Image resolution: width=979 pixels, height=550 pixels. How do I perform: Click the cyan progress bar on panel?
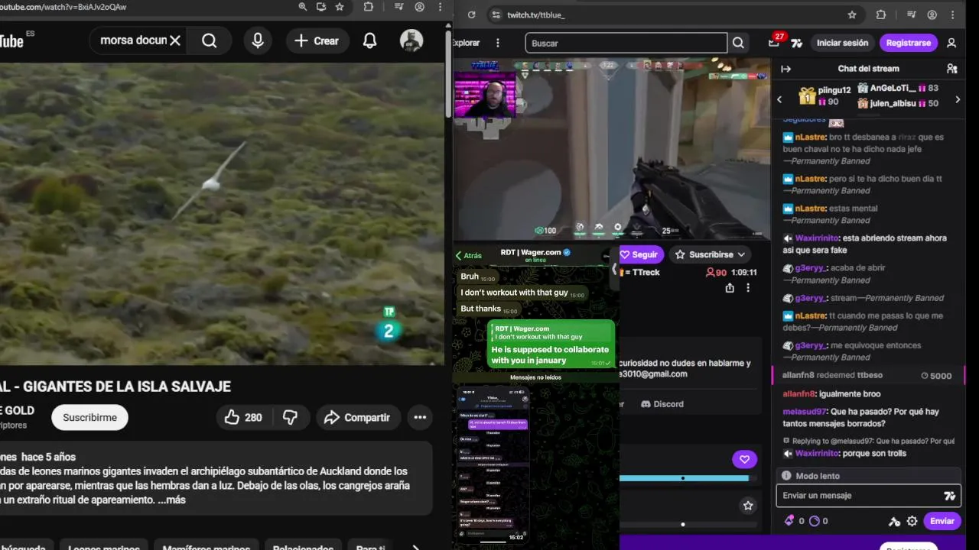(x=684, y=478)
